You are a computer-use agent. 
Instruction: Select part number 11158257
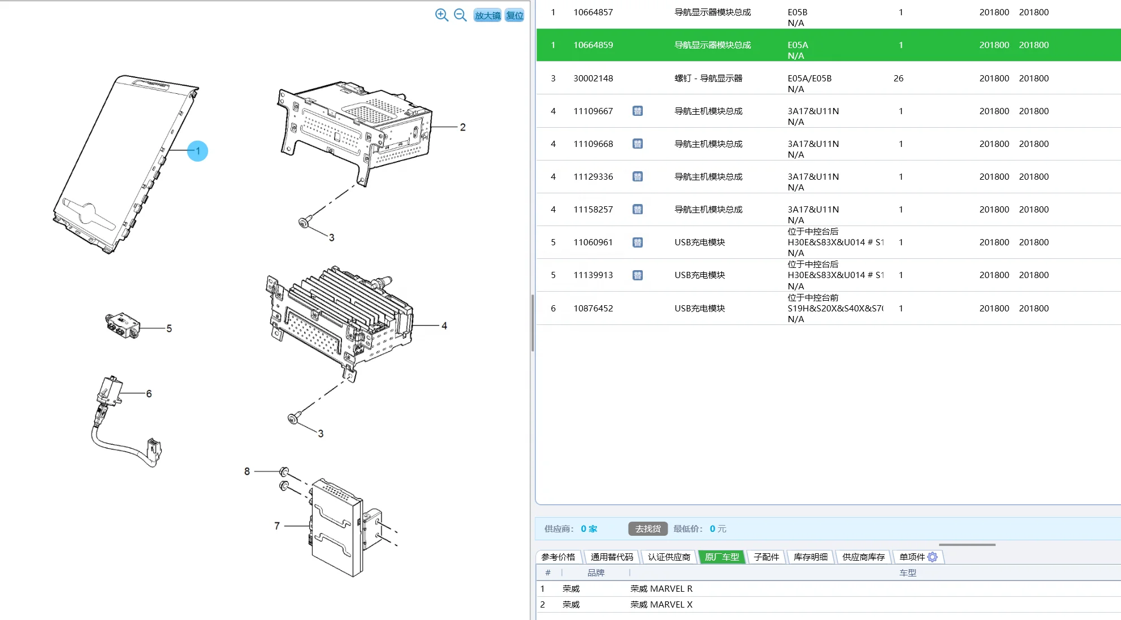593,209
